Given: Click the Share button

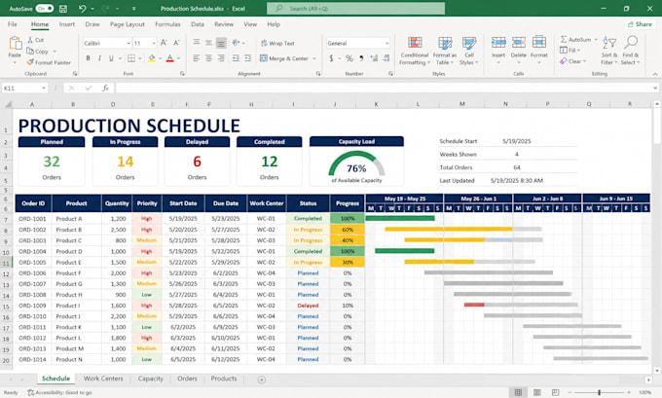Looking at the screenshot, I should (x=640, y=24).
